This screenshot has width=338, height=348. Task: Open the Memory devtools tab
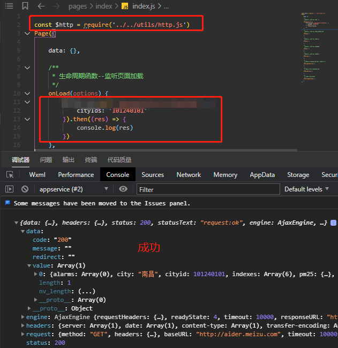tap(226, 175)
